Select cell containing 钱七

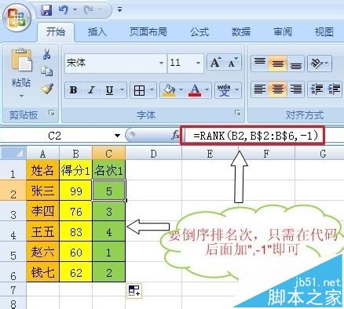point(42,272)
